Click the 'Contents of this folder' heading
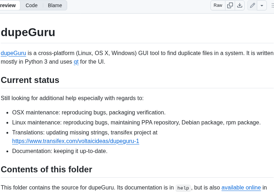Viewport: 274px width, 192px height. [46, 169]
